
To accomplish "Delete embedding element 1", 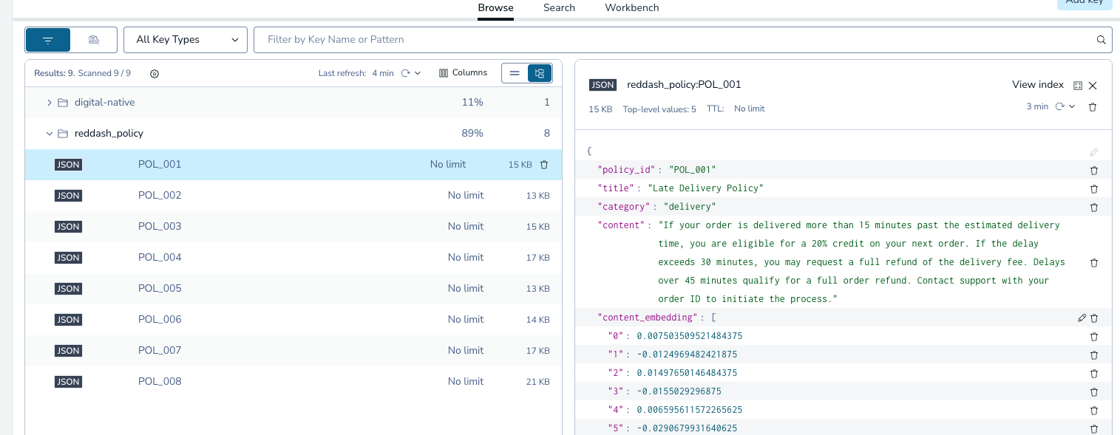I will click(1094, 355).
